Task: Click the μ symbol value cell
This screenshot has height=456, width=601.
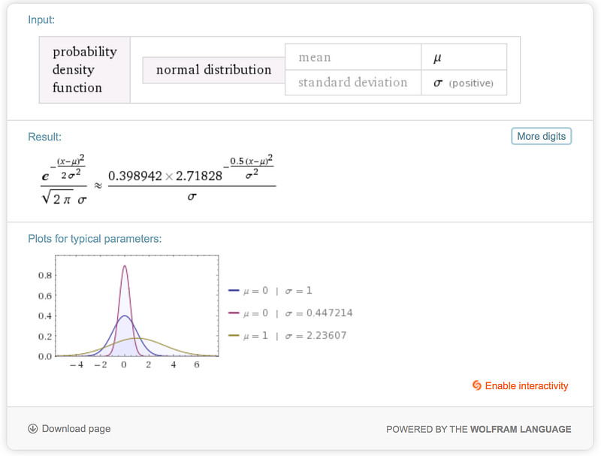Action: coord(464,56)
